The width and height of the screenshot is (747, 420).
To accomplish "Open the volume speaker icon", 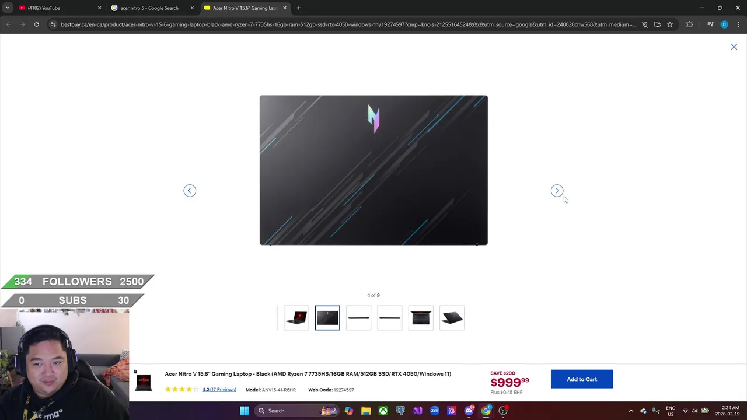I will (x=694, y=411).
